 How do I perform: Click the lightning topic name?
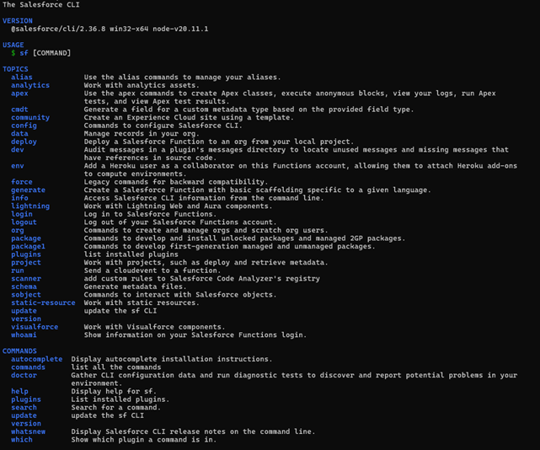(x=30, y=206)
